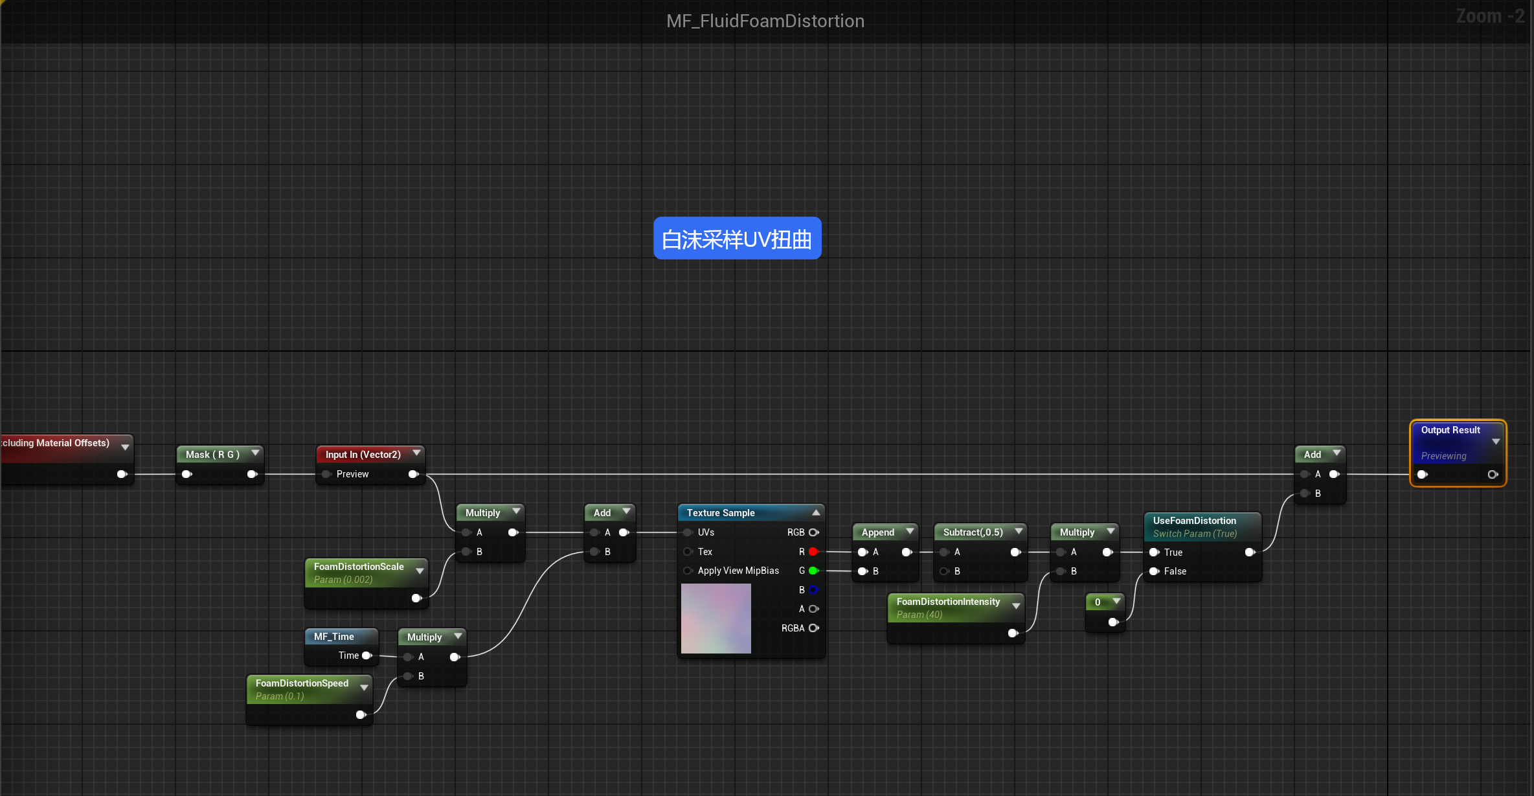Viewport: 1534px width, 796px height.
Task: Click the green G output pin on Texture Sample
Action: click(x=813, y=571)
